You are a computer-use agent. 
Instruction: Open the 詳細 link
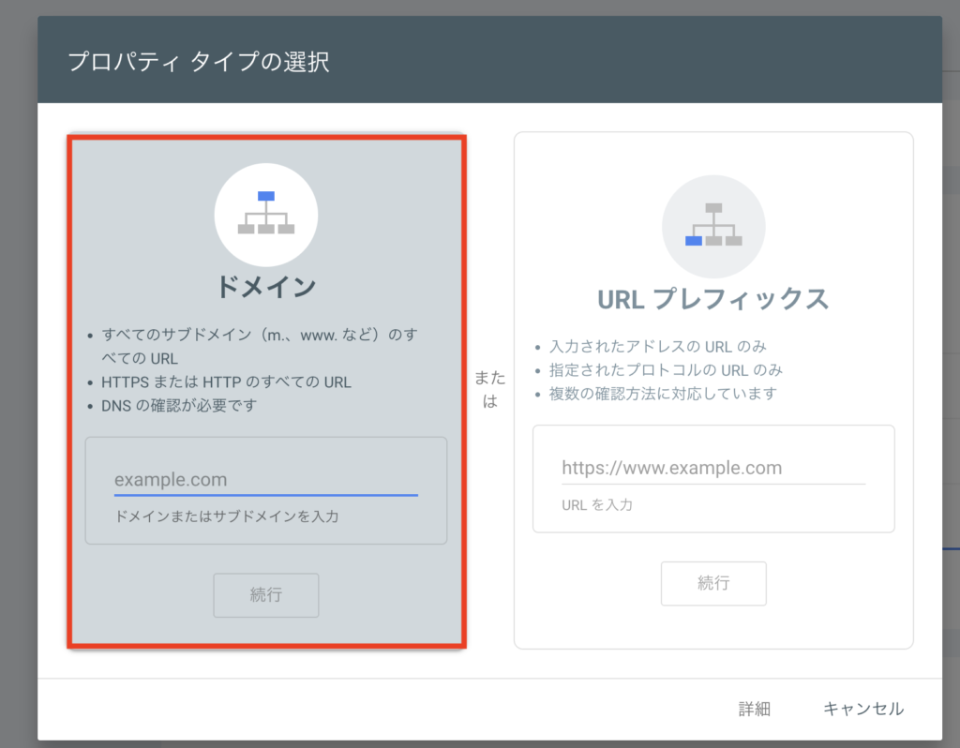tap(756, 710)
